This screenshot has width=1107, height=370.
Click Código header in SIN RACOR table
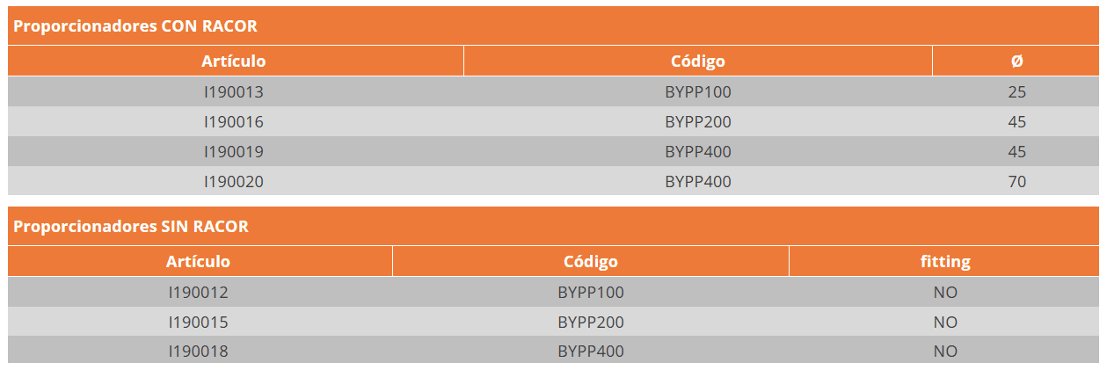pyautogui.click(x=591, y=262)
